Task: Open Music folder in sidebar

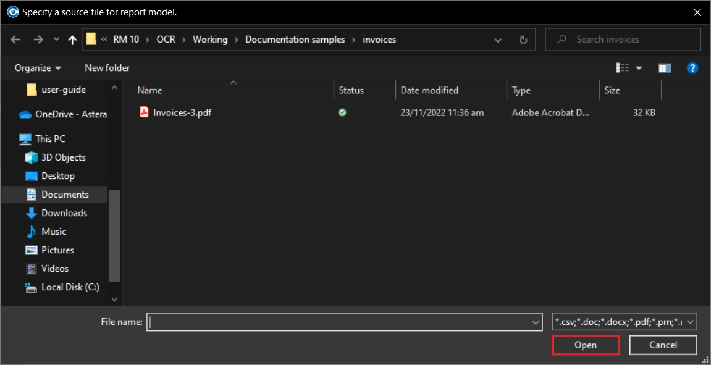Action: pos(46,232)
